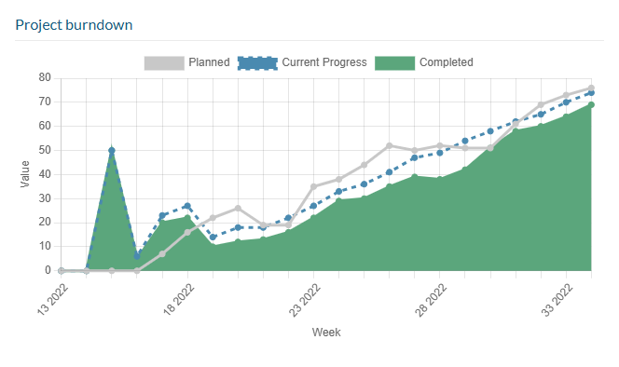Select the Current Progress peak point at 50
The image size is (619, 367).
click(x=112, y=150)
